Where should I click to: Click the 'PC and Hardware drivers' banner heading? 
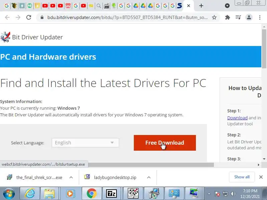(x=48, y=57)
